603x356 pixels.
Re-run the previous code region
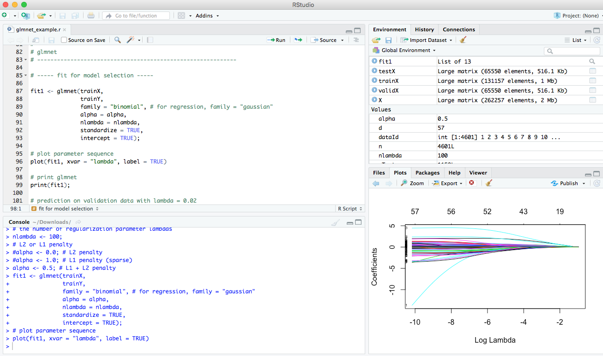coord(298,40)
